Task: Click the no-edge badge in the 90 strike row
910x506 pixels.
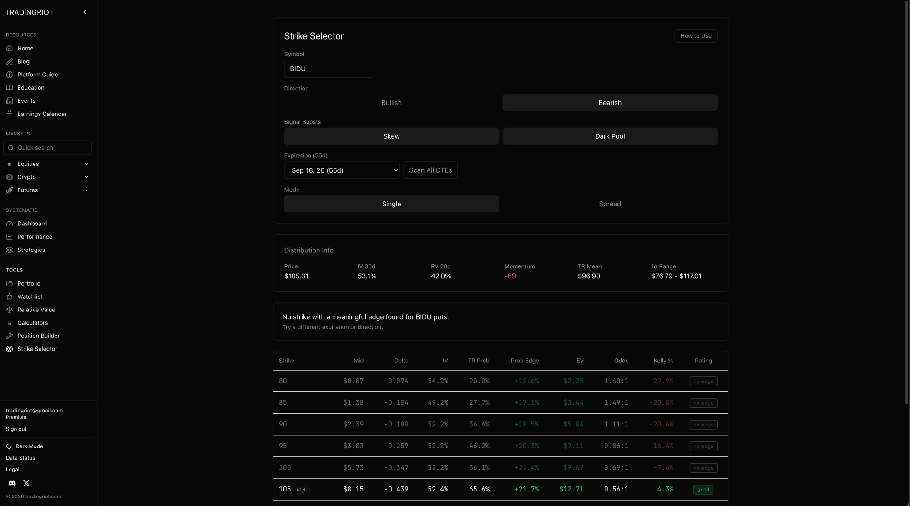Action: pyautogui.click(x=703, y=425)
